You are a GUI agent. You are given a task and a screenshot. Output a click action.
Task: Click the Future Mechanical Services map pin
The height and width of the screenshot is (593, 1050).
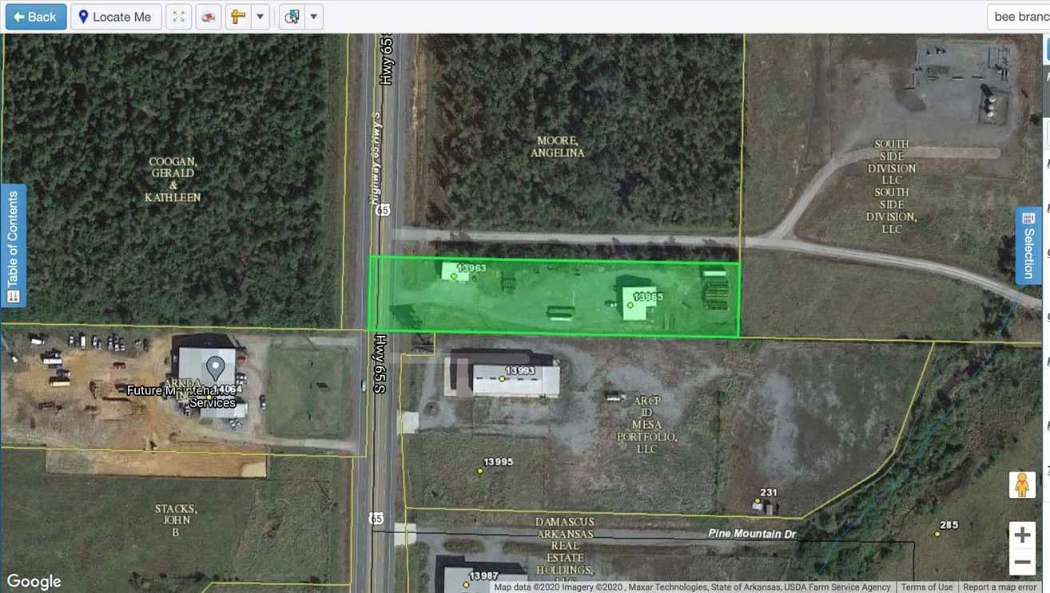(x=215, y=369)
